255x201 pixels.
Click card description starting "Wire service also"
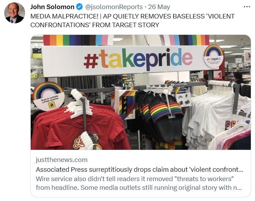coord(139,183)
